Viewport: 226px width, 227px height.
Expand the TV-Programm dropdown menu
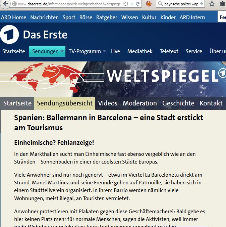(87, 51)
